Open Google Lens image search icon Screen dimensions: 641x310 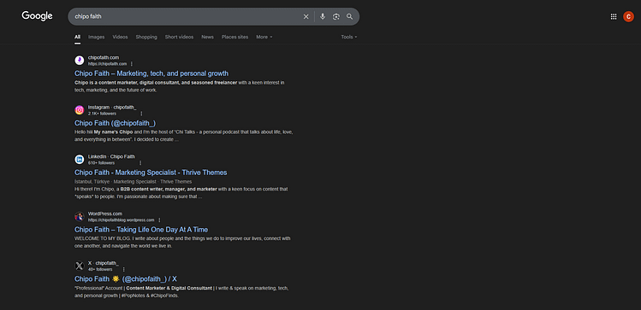coord(336,17)
